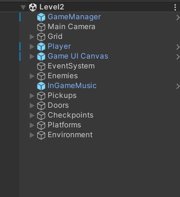Expand the Enemies group arrow
This screenshot has height=197, width=180.
(x=32, y=76)
